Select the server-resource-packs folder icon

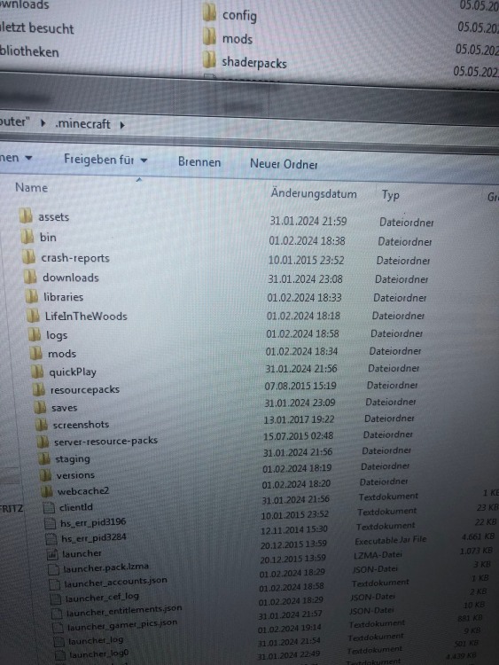click(43, 442)
